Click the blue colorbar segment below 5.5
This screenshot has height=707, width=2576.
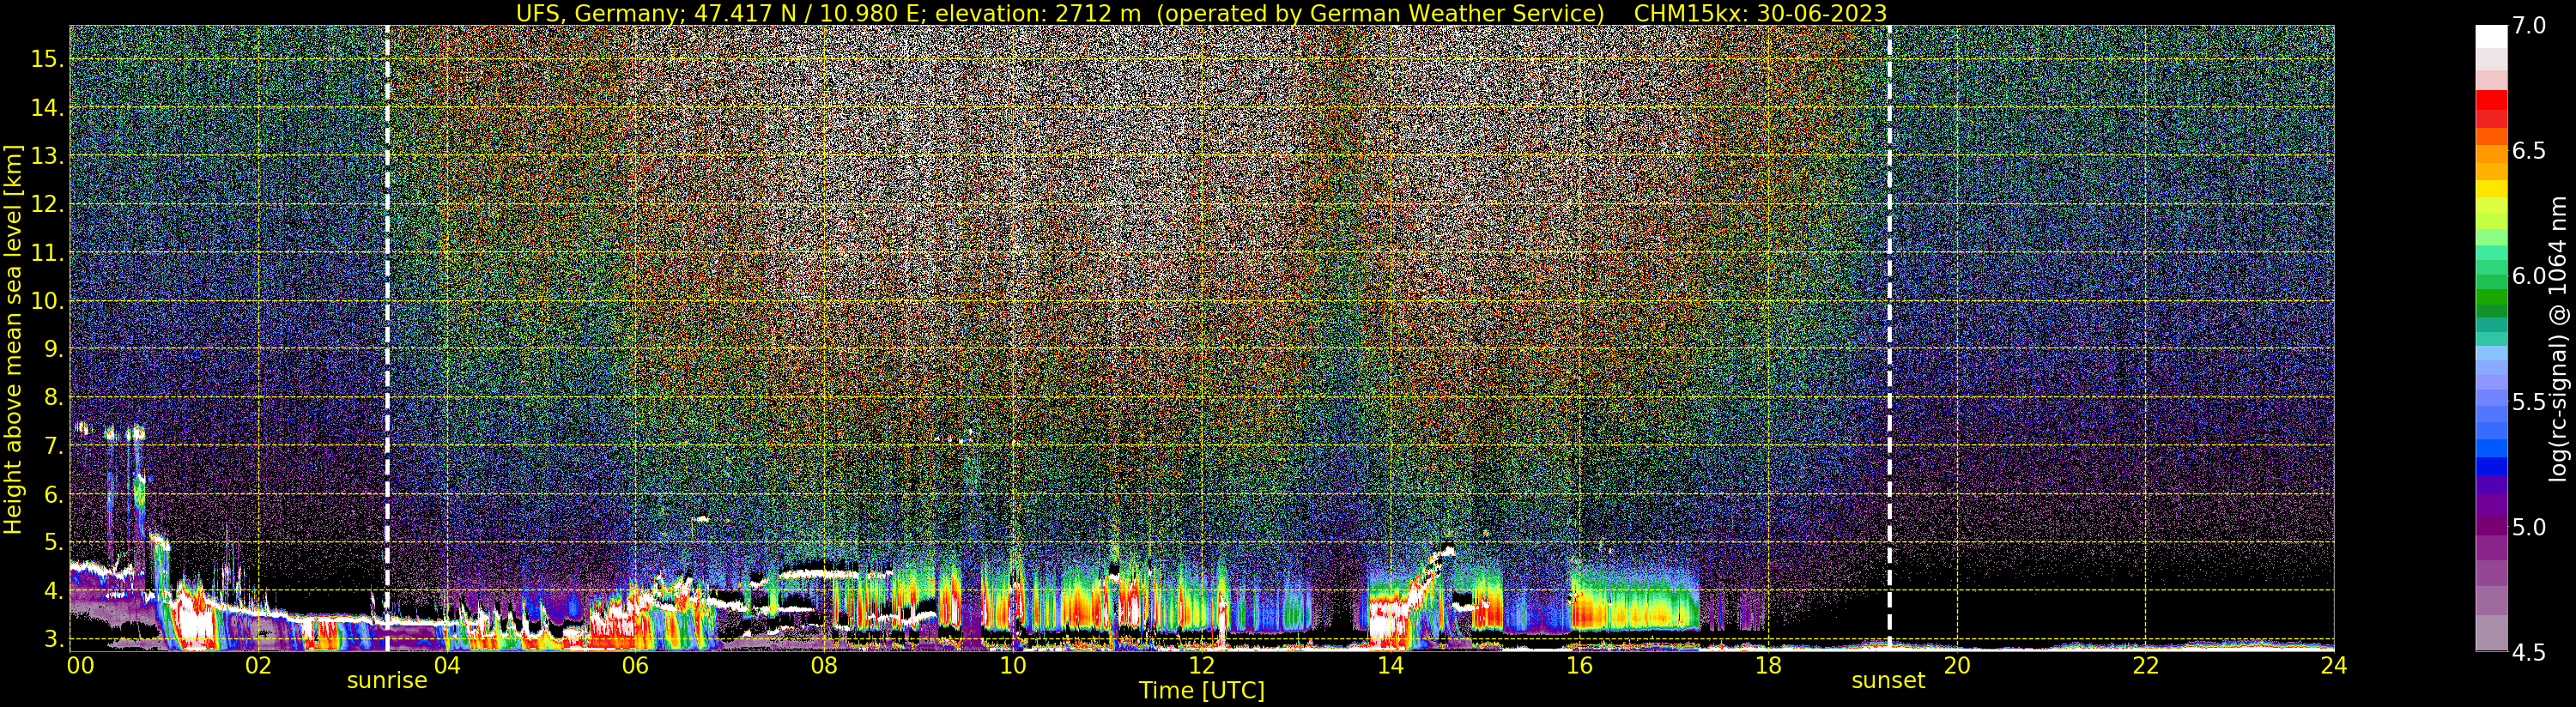[x=2491, y=448]
